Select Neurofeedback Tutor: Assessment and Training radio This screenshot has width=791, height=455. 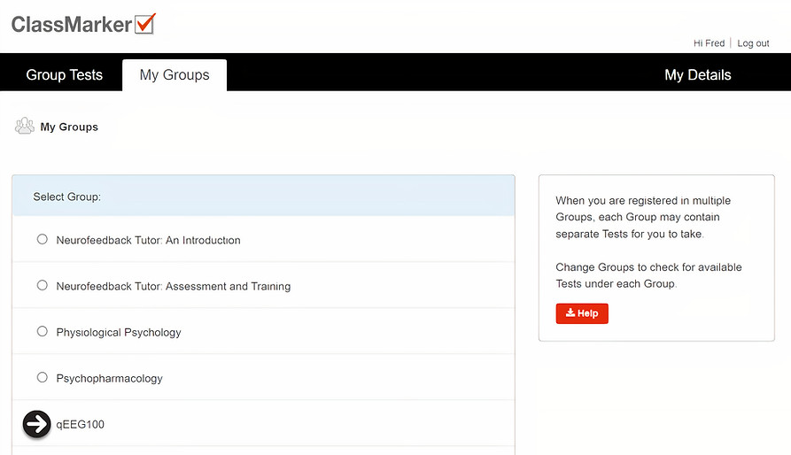(x=43, y=285)
